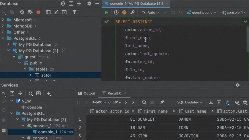
Task: Toggle the compare/transpose blue arrows icon in results
Action: pyautogui.click(x=227, y=102)
